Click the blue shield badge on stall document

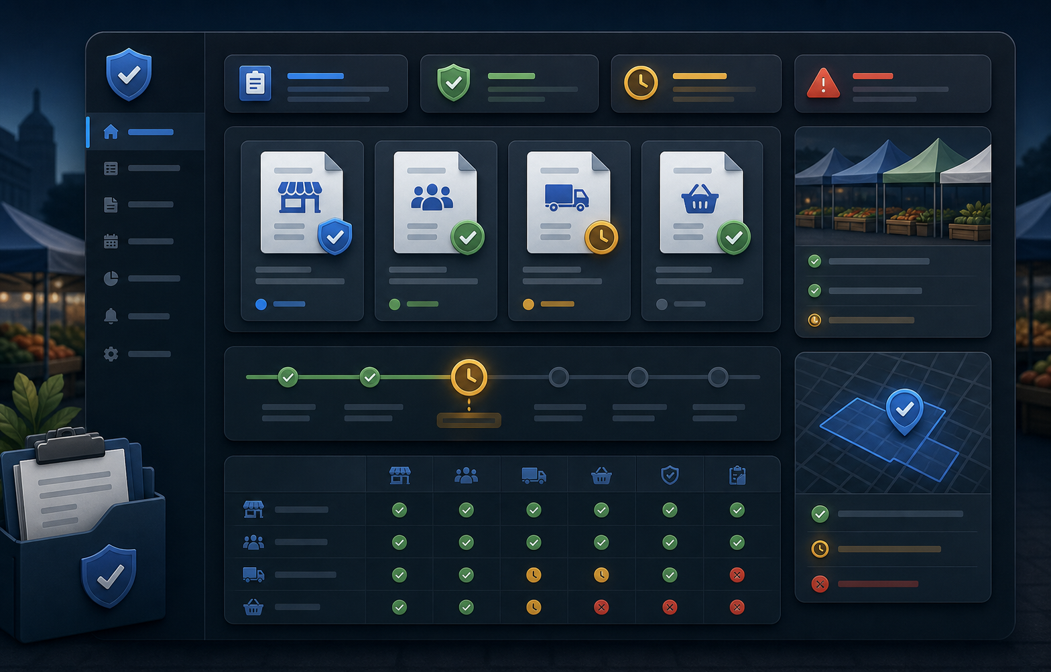coord(335,237)
